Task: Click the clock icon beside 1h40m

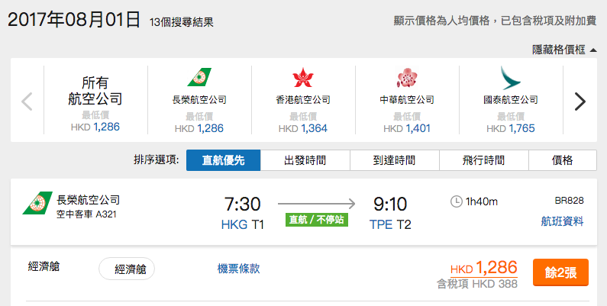Action: pos(457,201)
